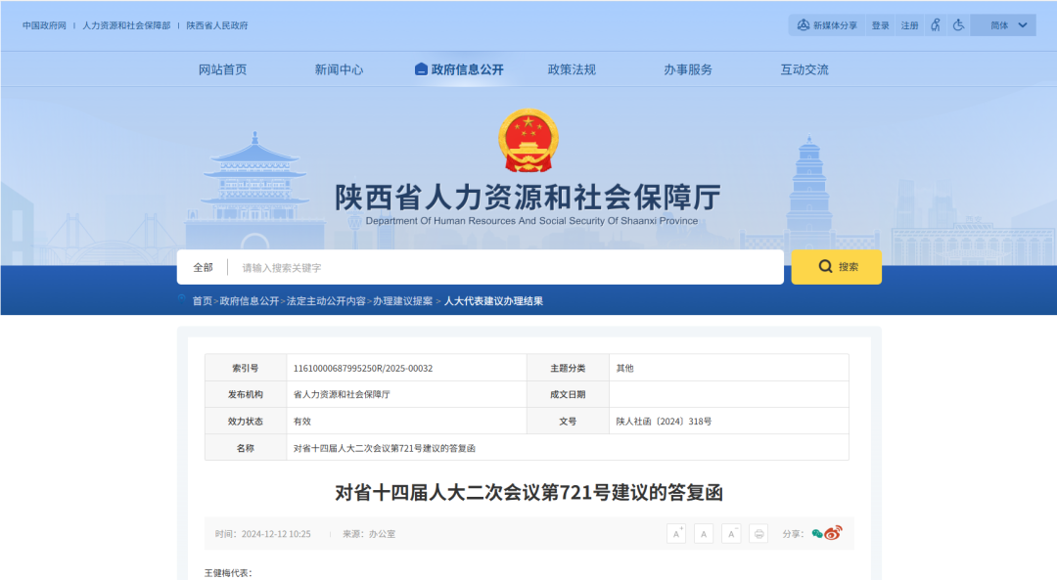Open 法定主动公开内容 breadcrumb link
1057x580 pixels.
click(326, 301)
